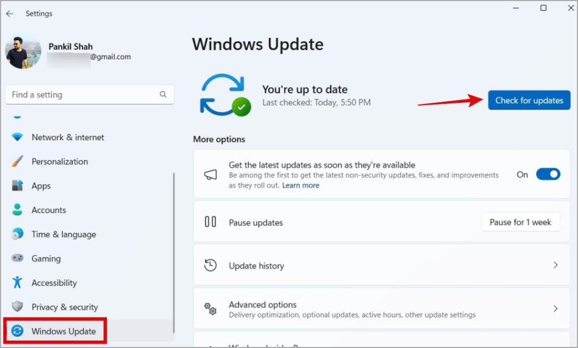Open Update history row

coord(382,266)
